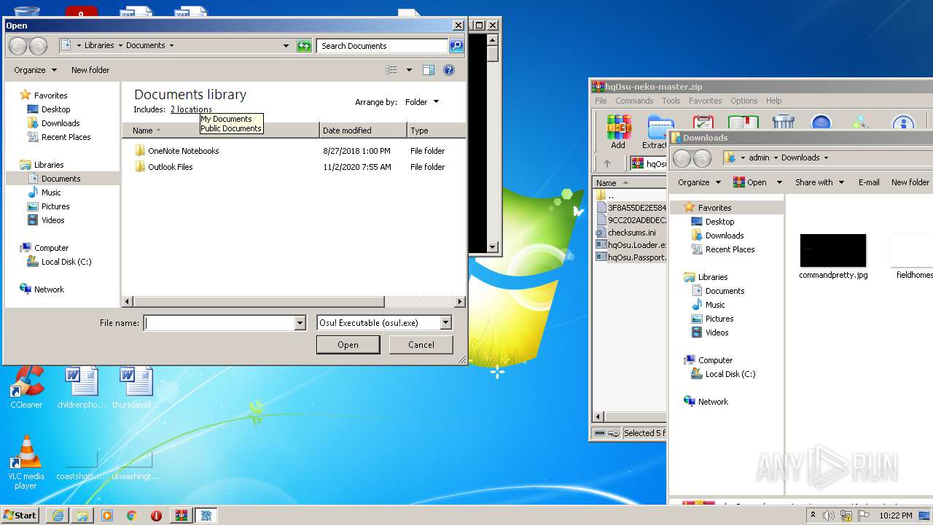The image size is (933, 525).
Task: Click WinRAR Test archive clipboard icon
Action: point(703,122)
